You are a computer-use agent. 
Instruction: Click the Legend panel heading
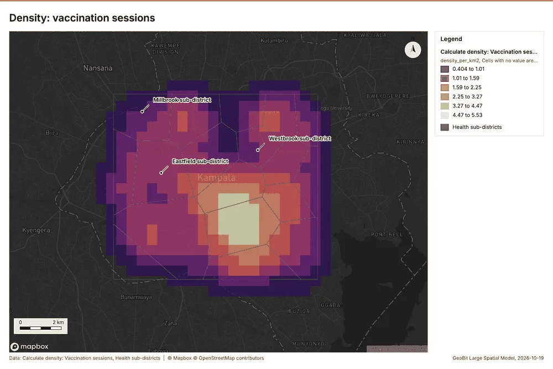click(451, 39)
